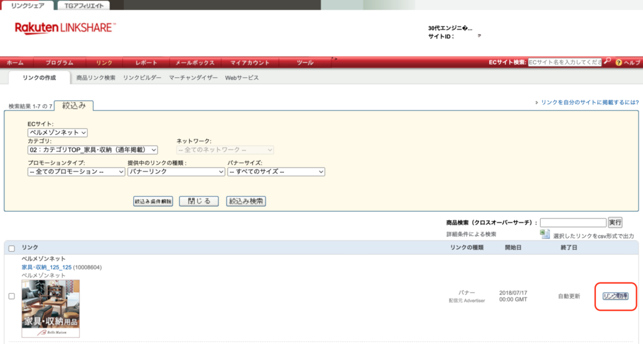Screen dimensions: 643x344
Task: Open the リンクを自分のサイトに掲載するには? link
Action: pyautogui.click(x=589, y=102)
